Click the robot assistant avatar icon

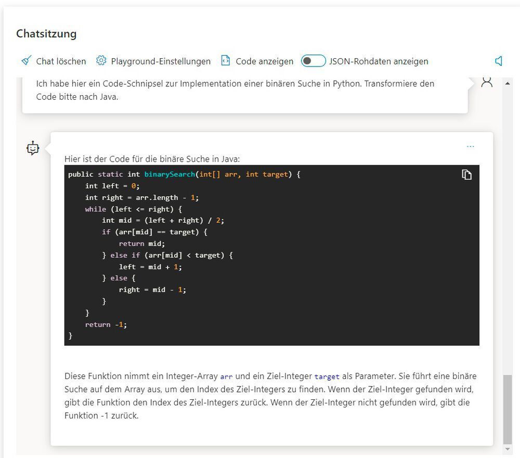click(x=33, y=148)
